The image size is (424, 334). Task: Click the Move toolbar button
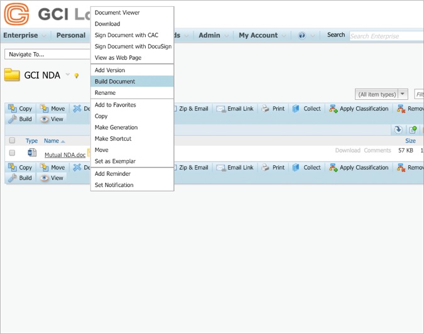tap(52, 109)
